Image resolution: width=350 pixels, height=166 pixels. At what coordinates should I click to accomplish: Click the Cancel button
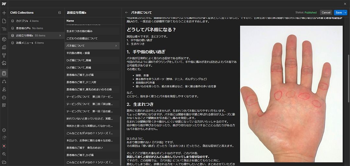[326, 13]
